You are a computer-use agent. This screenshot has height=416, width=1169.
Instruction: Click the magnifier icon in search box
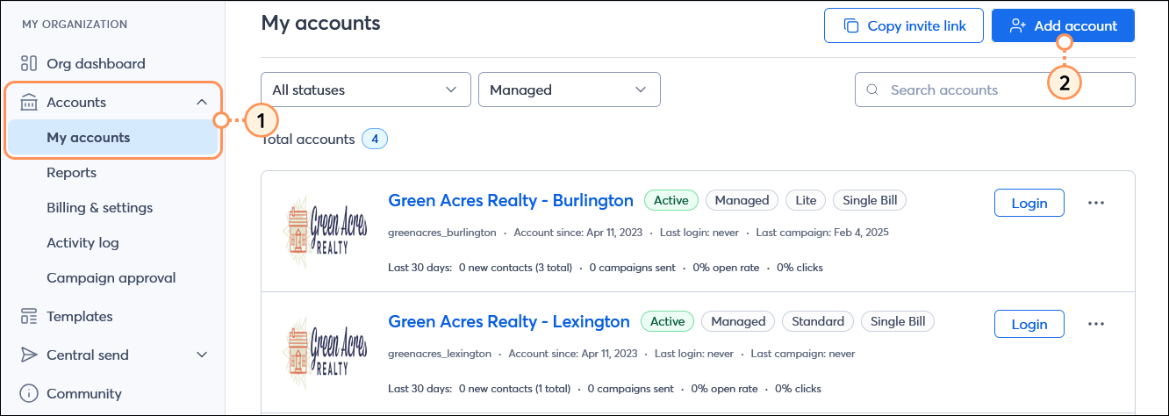(x=872, y=90)
